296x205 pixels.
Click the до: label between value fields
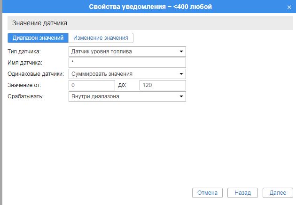[x=123, y=85]
